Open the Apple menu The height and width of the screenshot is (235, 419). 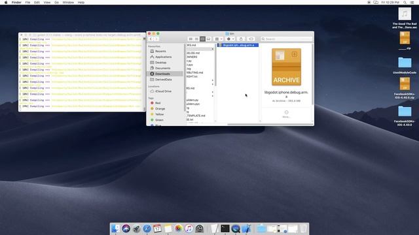(6, 3)
